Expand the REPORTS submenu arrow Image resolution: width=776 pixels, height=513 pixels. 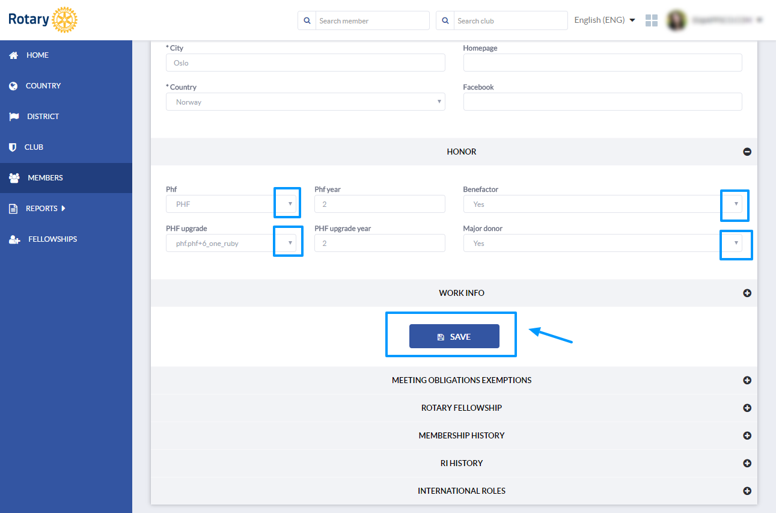64,208
